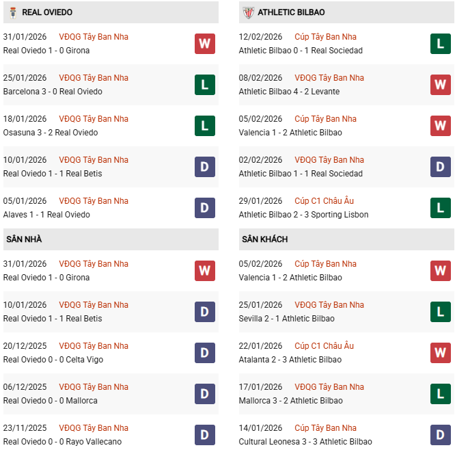Image resolution: width=455 pixels, height=450 pixels.
Task: Open the REAL OVIEDO team header
Action: click(47, 12)
